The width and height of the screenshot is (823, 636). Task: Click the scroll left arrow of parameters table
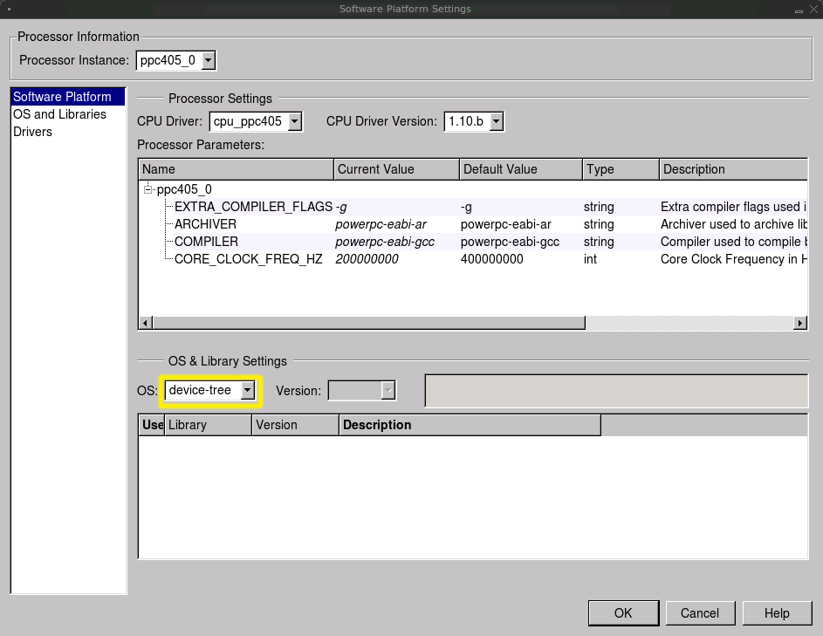pyautogui.click(x=146, y=323)
